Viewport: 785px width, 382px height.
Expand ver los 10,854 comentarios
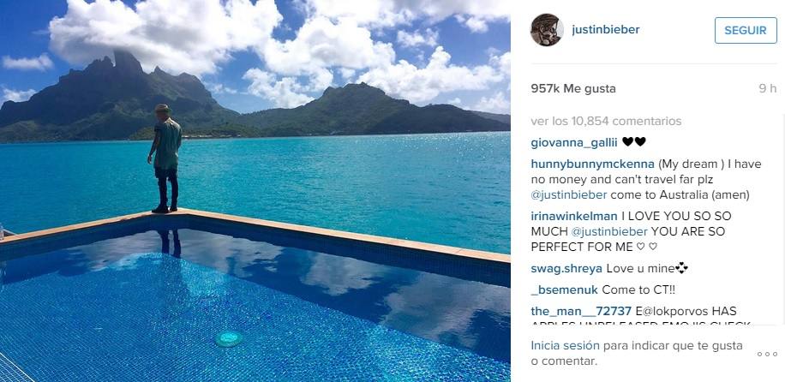(606, 121)
